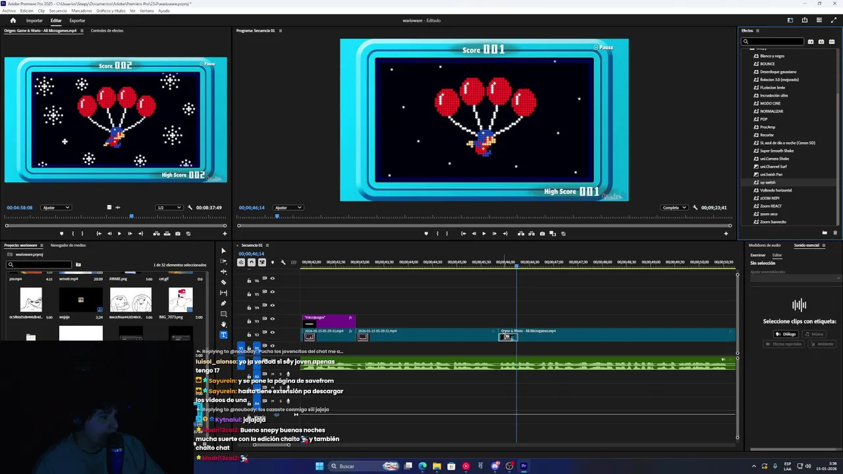Image resolution: width=843 pixels, height=474 pixels.
Task: Open Program monitor Ajustar zoom dropdown
Action: pyautogui.click(x=288, y=207)
